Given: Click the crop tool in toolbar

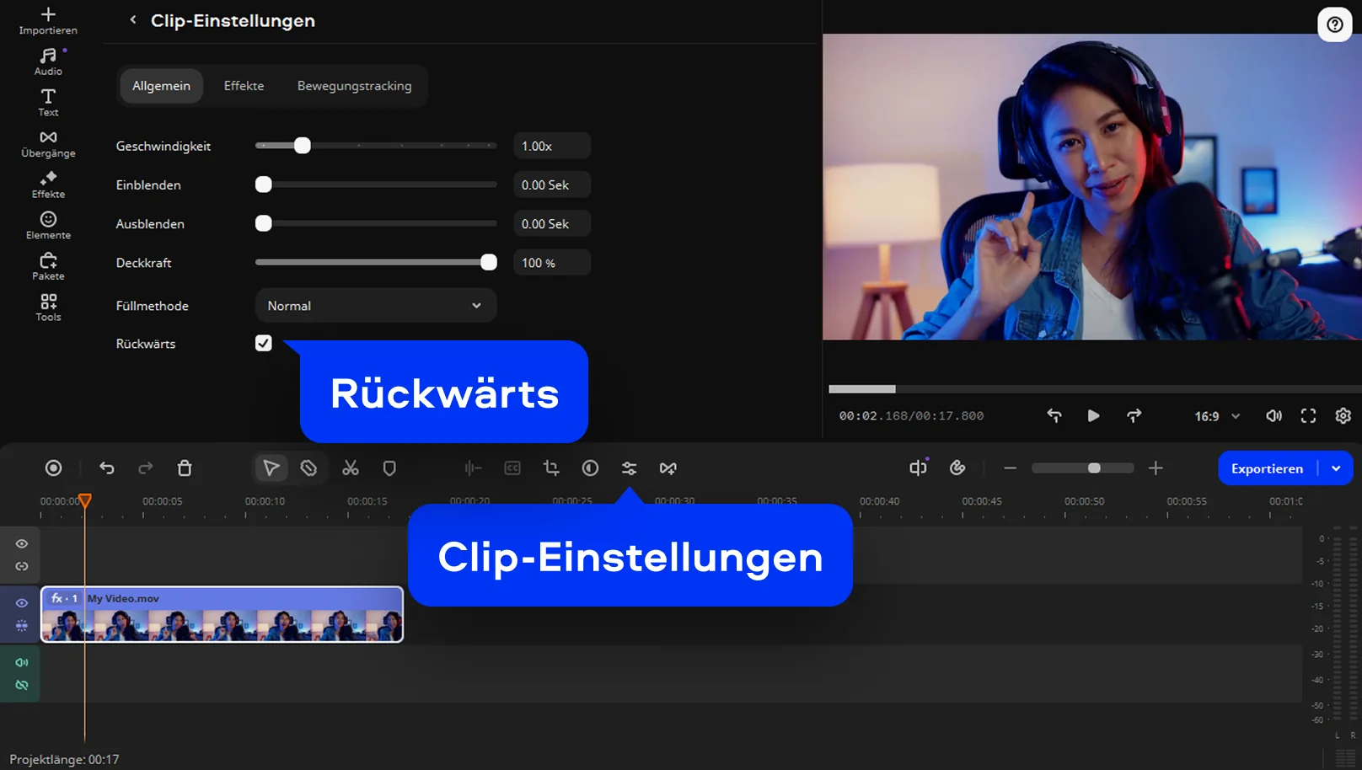Looking at the screenshot, I should click(551, 468).
